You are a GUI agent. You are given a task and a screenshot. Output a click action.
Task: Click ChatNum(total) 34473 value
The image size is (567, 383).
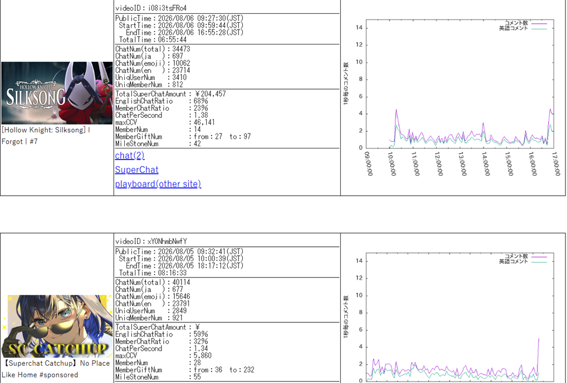click(181, 49)
